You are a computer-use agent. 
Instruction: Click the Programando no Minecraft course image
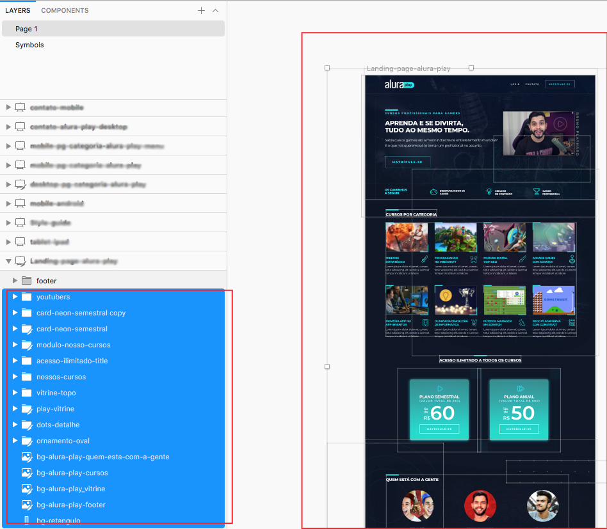coord(455,237)
